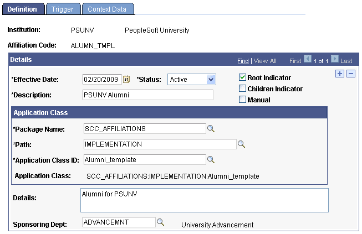Open the Application Class ID lookup
The height and width of the screenshot is (234, 362).
pyautogui.click(x=211, y=160)
